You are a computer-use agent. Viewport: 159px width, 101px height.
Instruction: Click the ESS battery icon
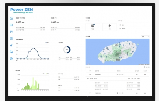point(120,25)
